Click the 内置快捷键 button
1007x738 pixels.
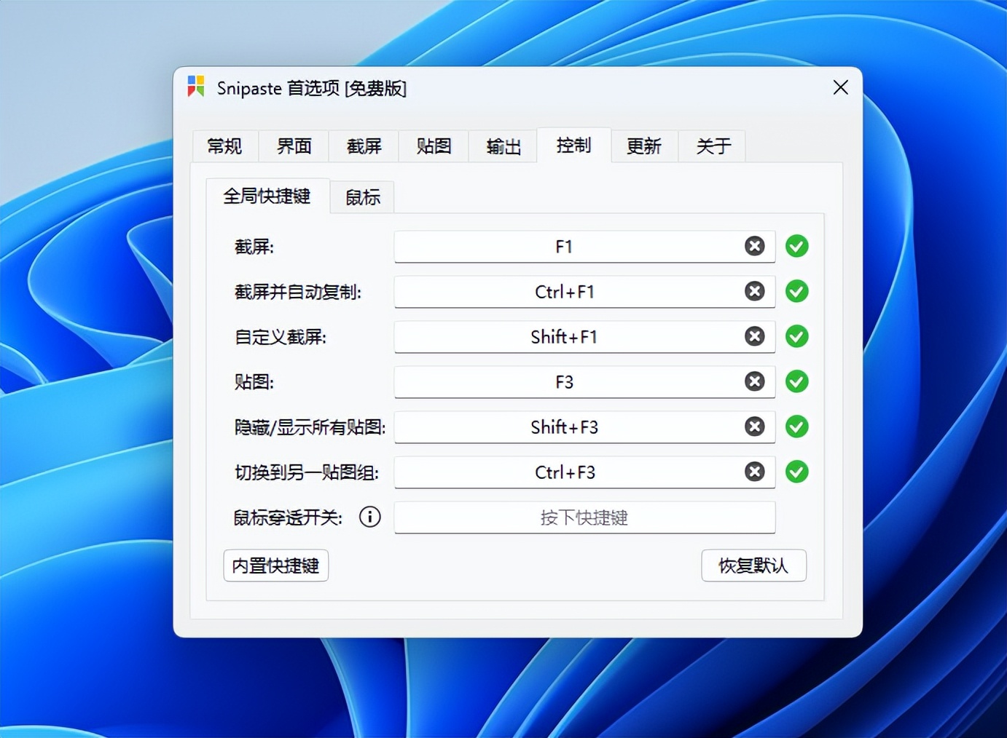click(x=275, y=566)
